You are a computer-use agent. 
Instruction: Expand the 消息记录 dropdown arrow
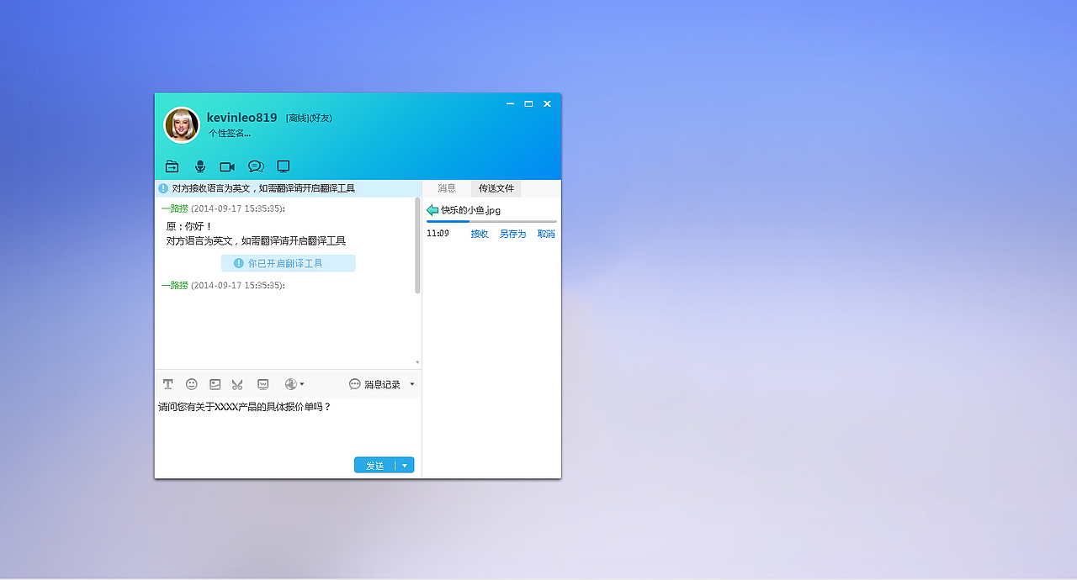pyautogui.click(x=411, y=383)
